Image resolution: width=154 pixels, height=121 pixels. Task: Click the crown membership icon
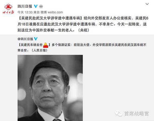pos(41,6)
